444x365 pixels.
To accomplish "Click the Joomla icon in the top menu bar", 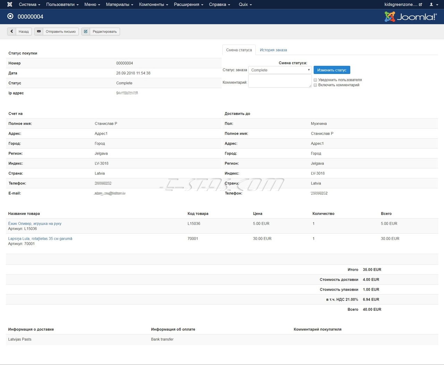I will (x=10, y=5).
